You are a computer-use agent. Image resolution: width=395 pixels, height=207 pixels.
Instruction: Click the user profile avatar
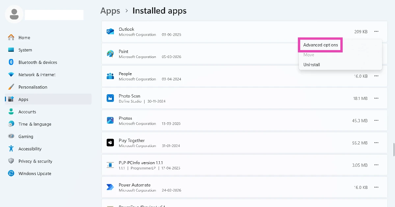click(x=14, y=14)
